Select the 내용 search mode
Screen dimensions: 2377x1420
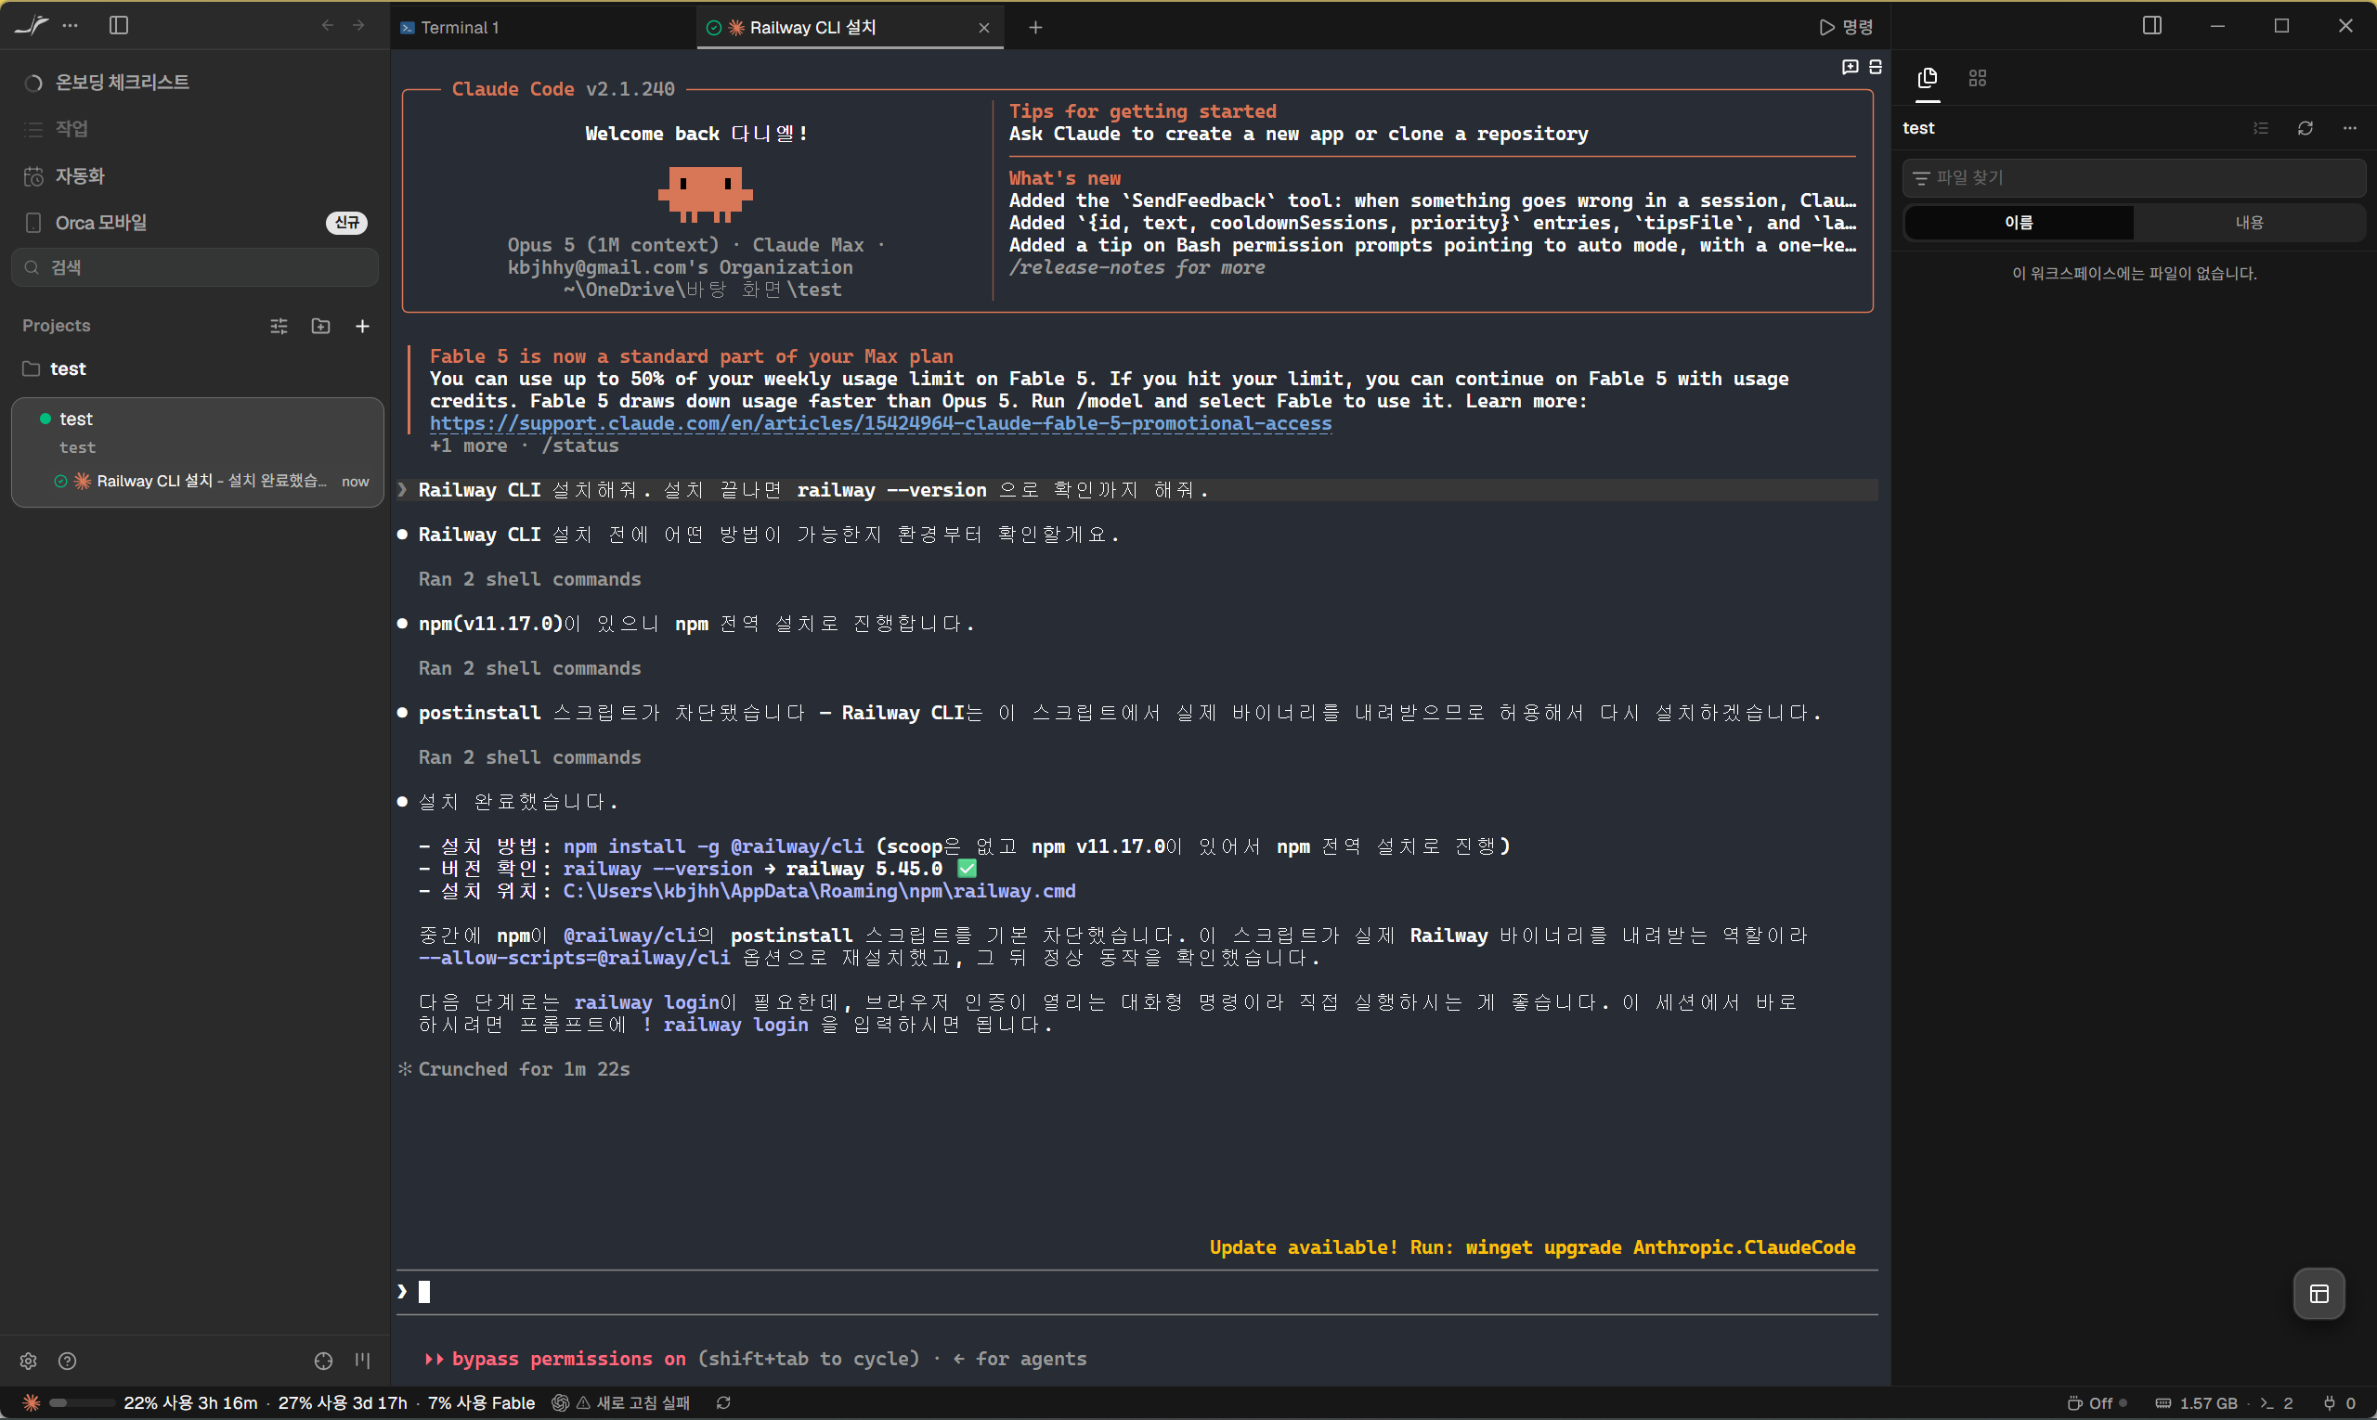2249,223
